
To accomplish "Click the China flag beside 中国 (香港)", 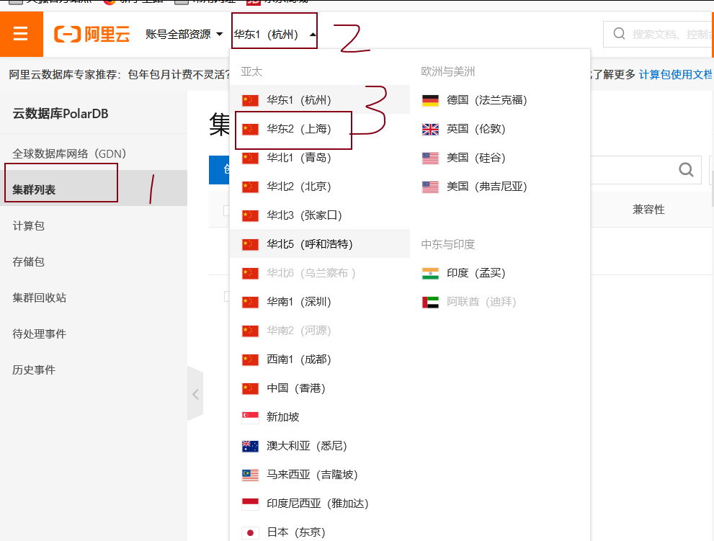I will tap(250, 388).
